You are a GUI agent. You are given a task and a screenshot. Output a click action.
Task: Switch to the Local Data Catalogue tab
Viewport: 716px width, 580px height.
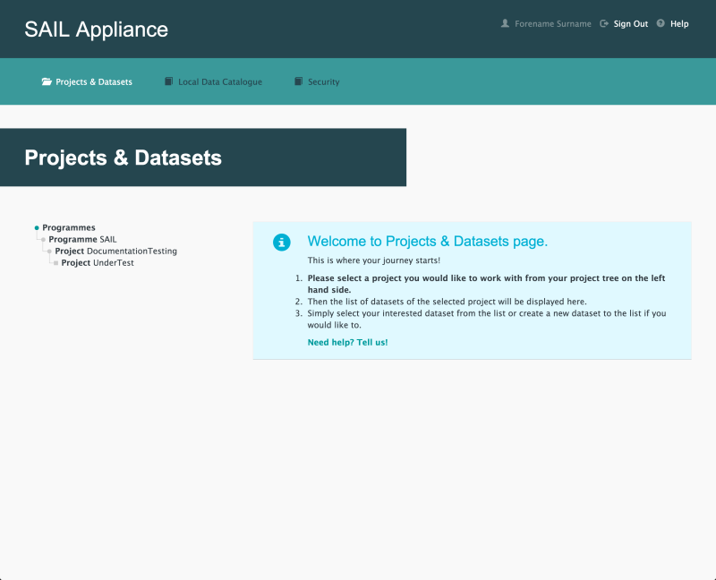219,82
